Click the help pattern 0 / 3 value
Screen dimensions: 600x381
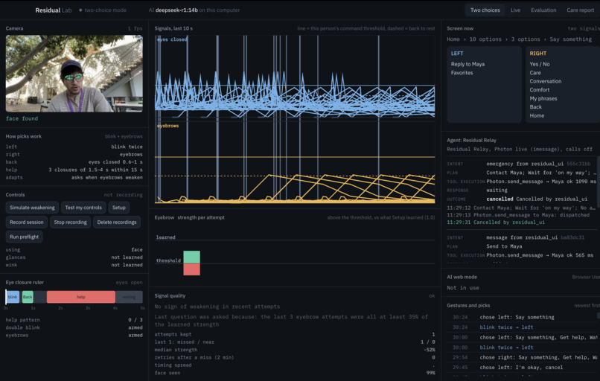[135, 320]
